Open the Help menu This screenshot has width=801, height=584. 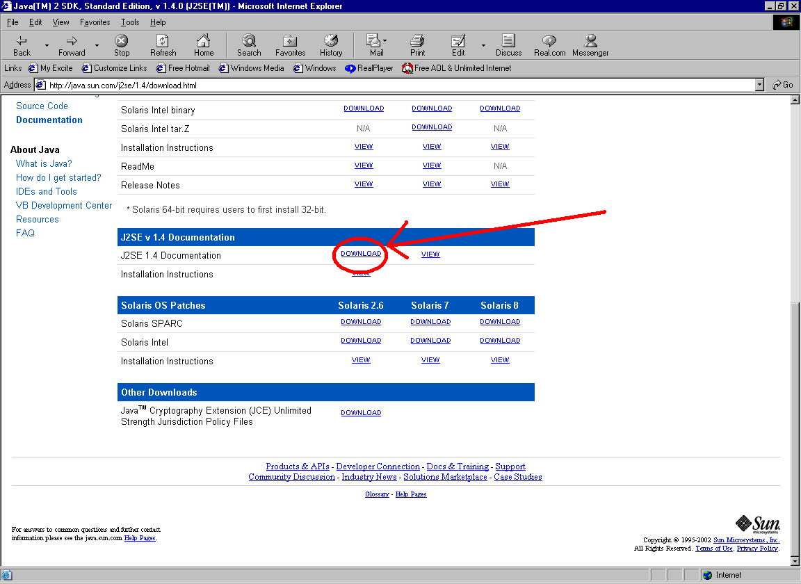coord(158,22)
